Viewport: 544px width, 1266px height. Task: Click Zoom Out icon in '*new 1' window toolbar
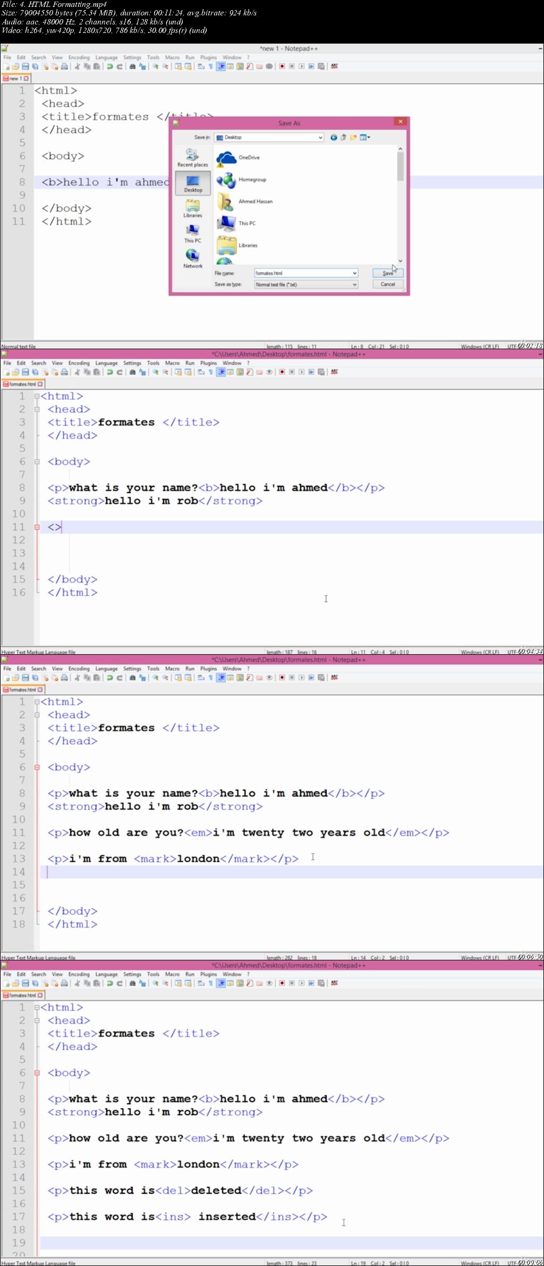(x=165, y=66)
